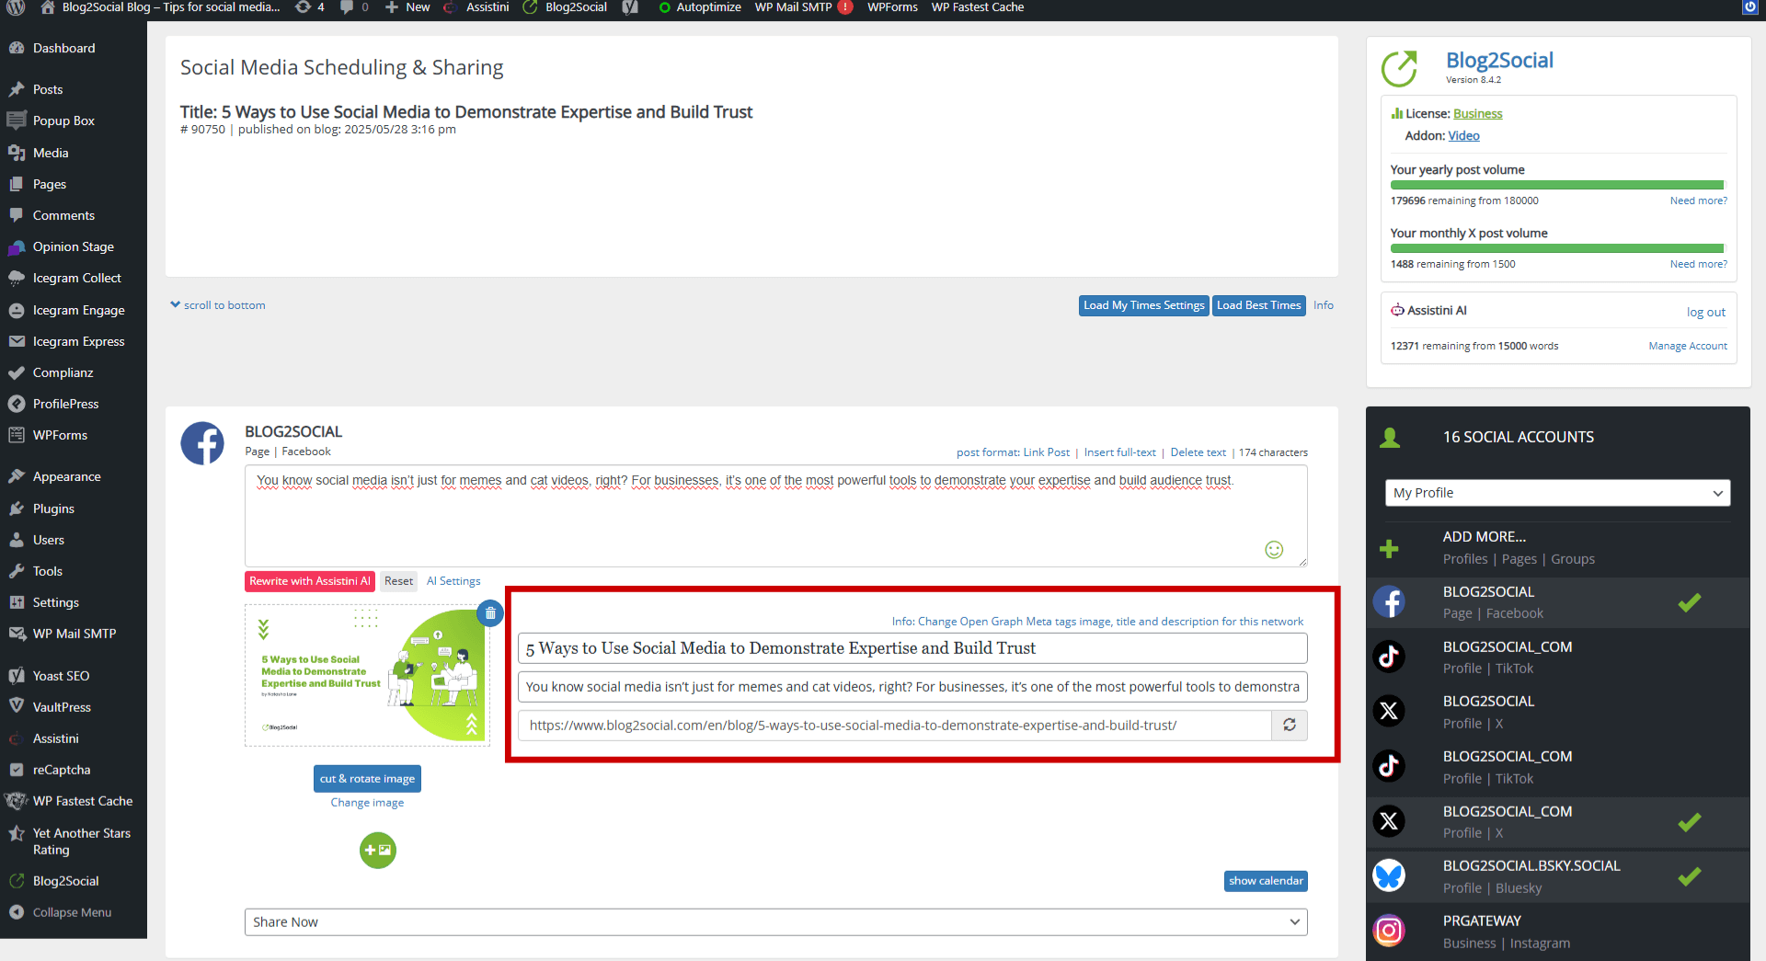Click the Load Best Times button

(x=1259, y=305)
